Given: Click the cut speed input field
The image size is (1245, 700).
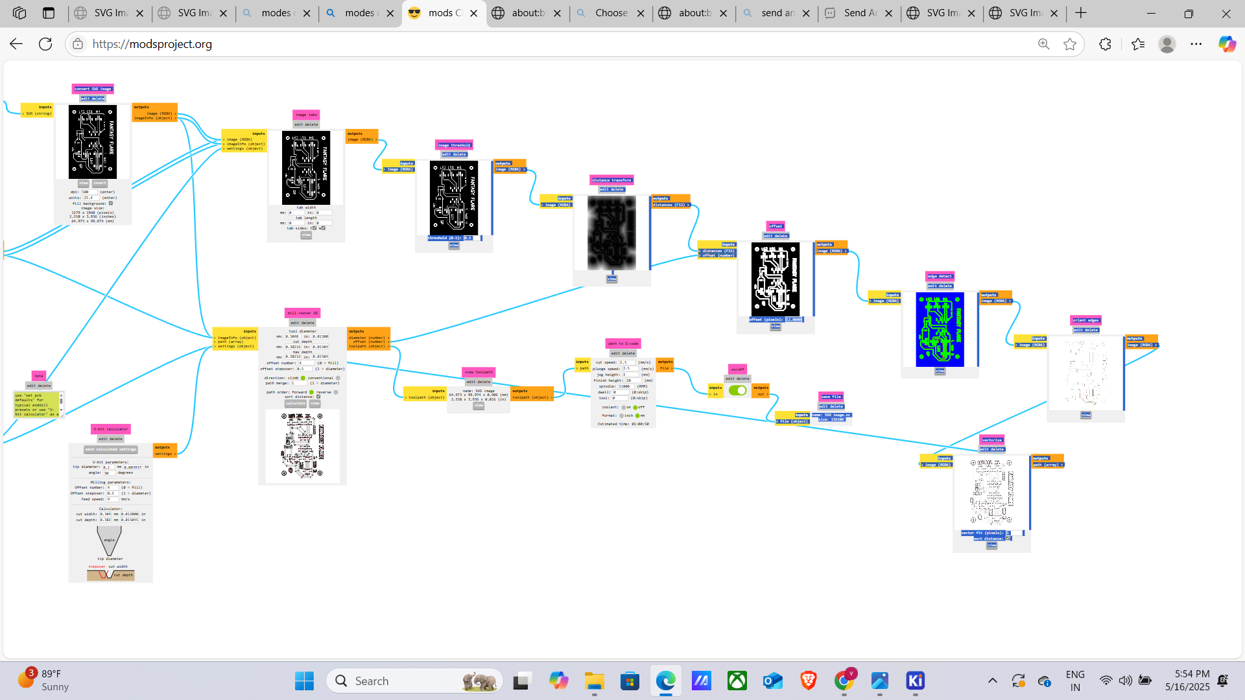Looking at the screenshot, I should (x=628, y=362).
